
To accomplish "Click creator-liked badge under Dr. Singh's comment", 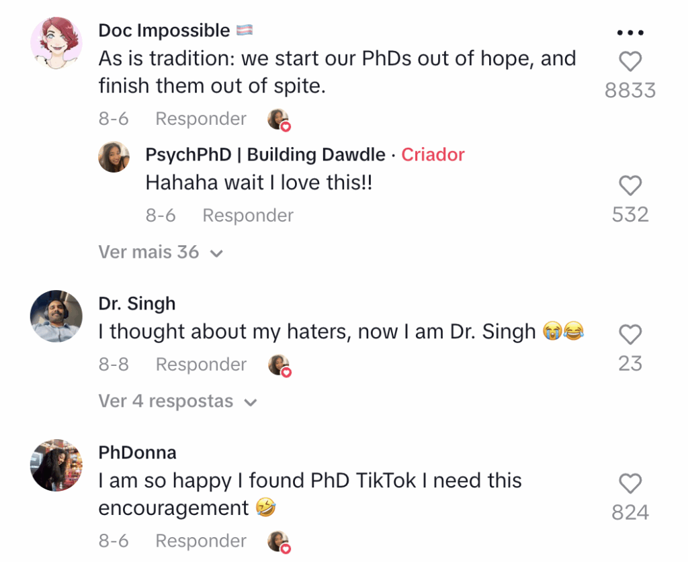I will (x=278, y=365).
